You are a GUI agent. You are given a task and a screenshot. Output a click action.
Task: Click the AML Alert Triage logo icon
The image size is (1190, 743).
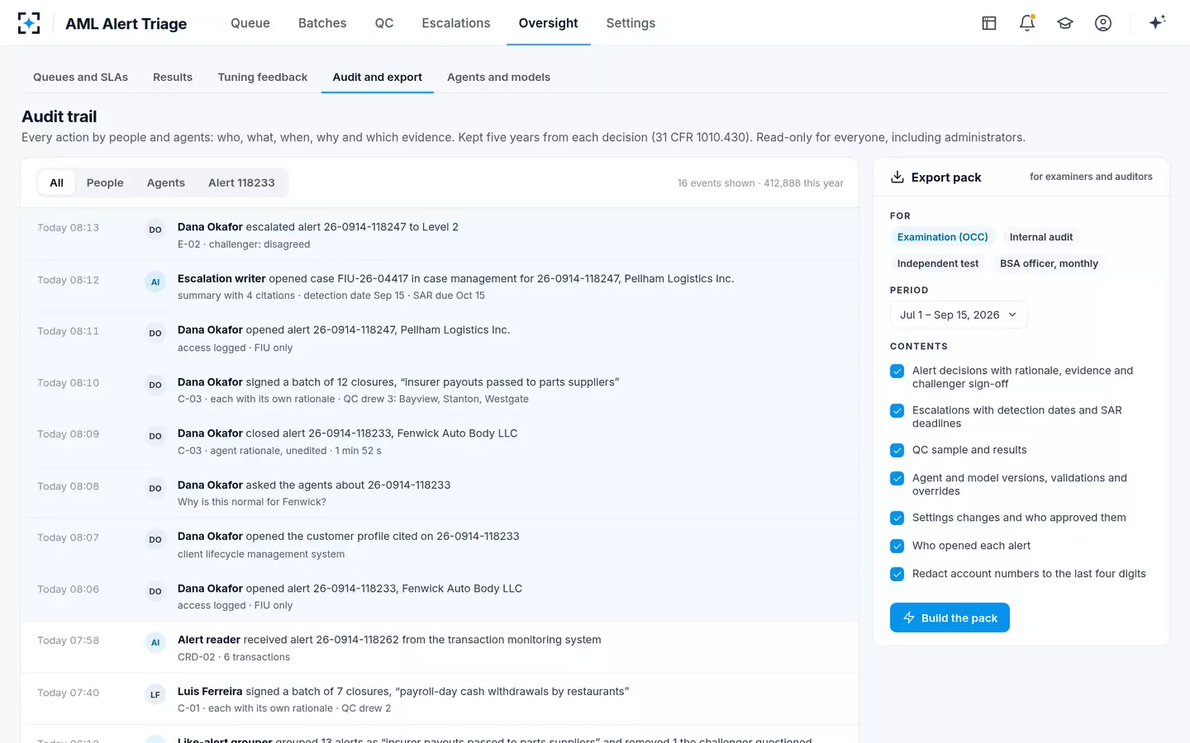tap(29, 23)
